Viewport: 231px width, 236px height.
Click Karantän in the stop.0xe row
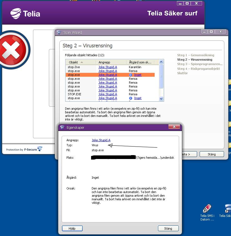point(135,67)
